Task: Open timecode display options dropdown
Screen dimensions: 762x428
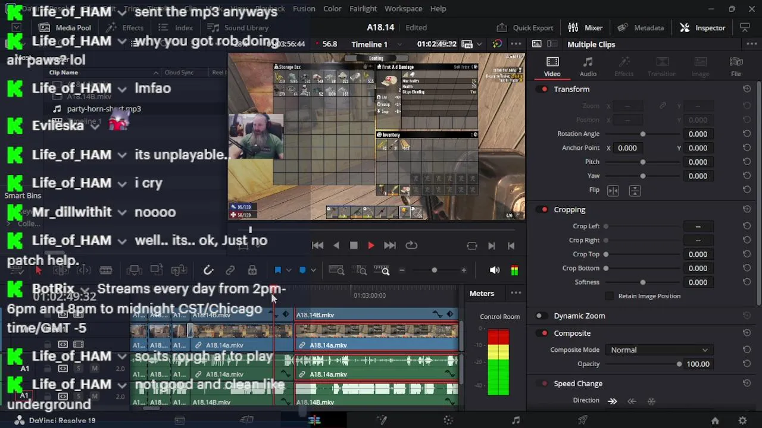Action: pyautogui.click(x=479, y=45)
